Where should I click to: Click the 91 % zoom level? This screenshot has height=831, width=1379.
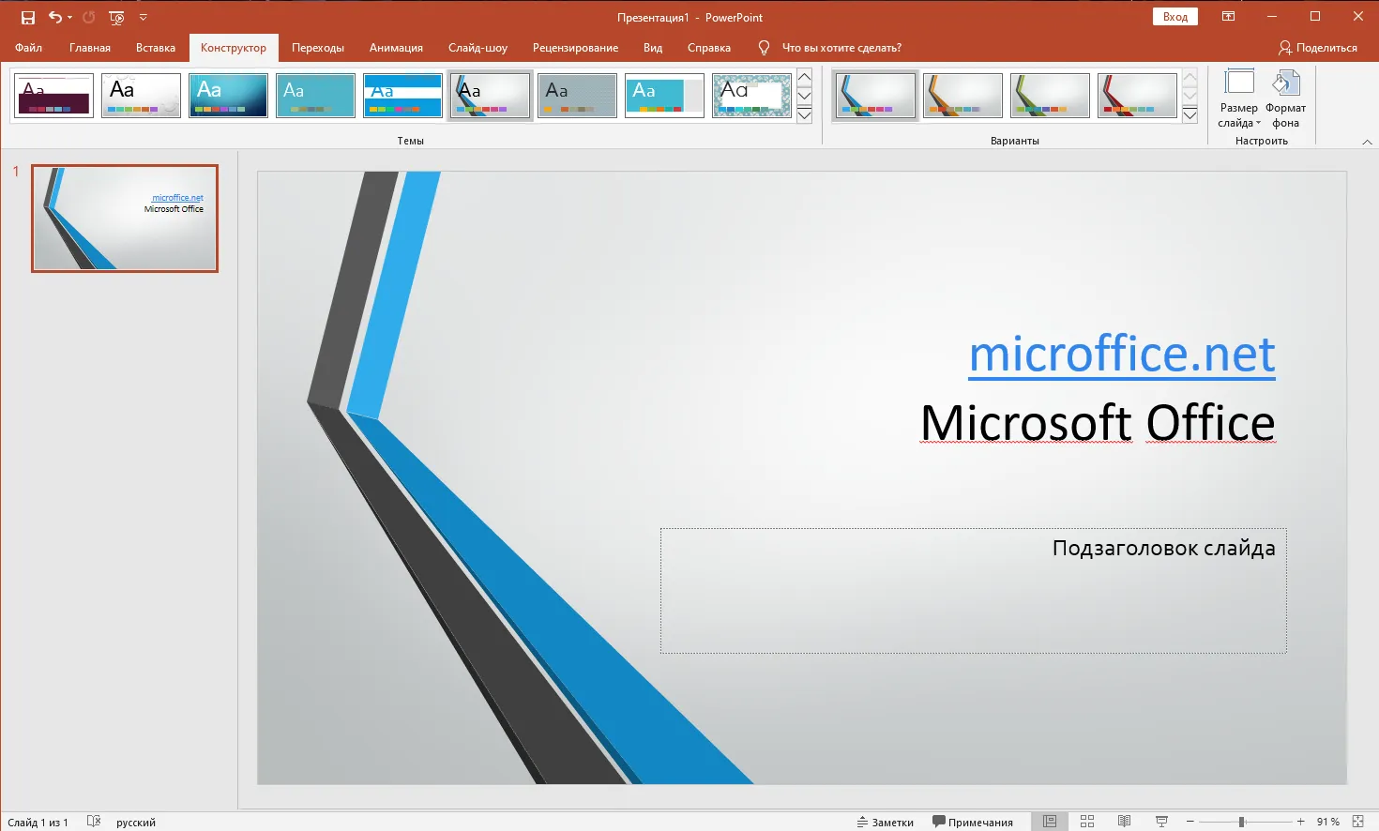click(x=1327, y=823)
